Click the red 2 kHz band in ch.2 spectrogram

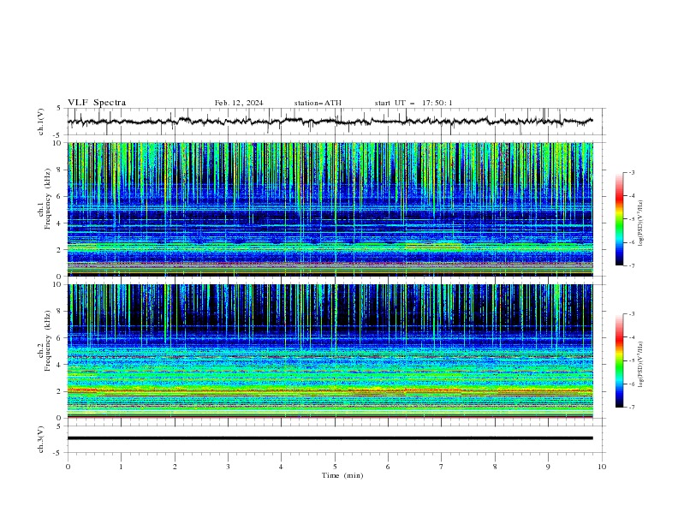(x=330, y=390)
